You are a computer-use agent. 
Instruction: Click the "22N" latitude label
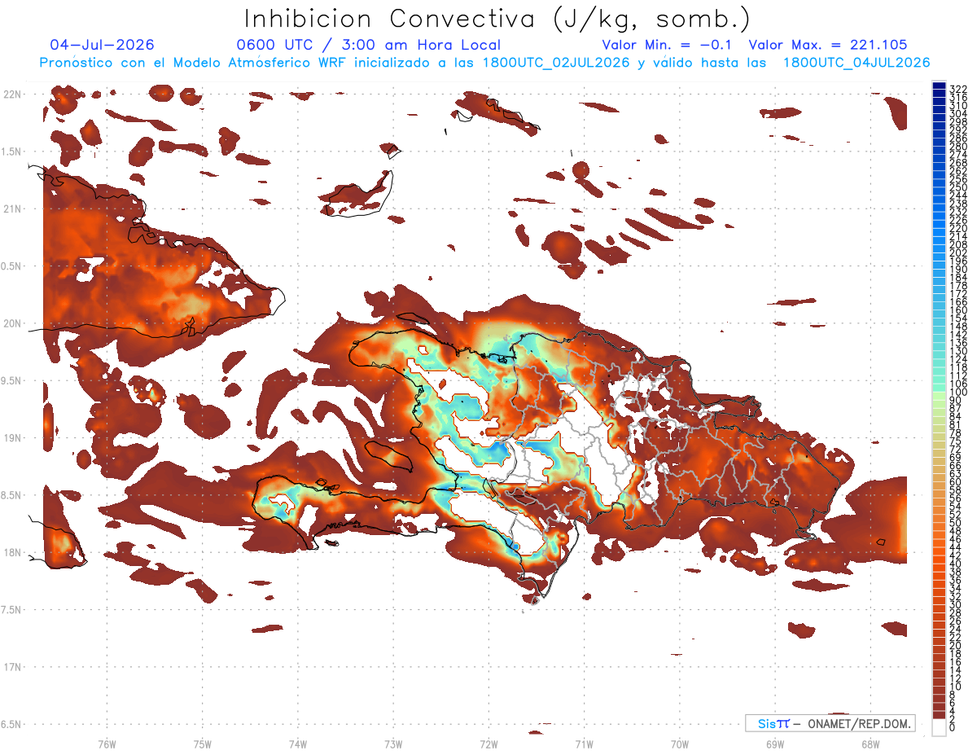coord(12,94)
